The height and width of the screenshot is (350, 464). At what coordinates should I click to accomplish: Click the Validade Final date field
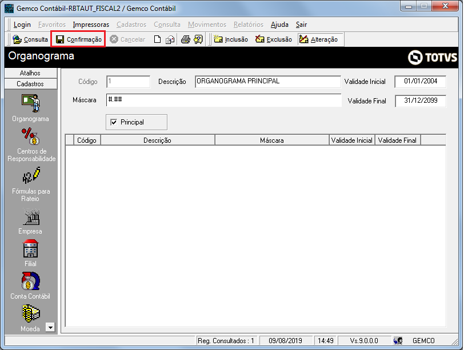pos(421,101)
